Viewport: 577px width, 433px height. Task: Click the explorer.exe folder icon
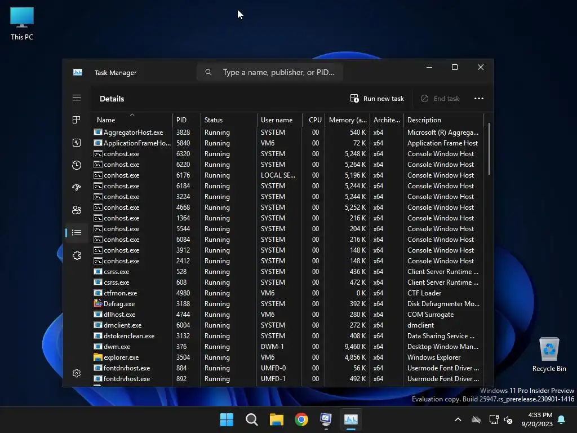pos(98,357)
